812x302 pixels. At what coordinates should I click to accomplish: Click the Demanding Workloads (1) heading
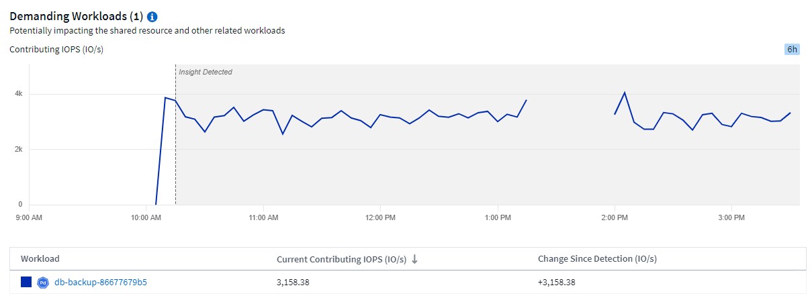(76, 16)
